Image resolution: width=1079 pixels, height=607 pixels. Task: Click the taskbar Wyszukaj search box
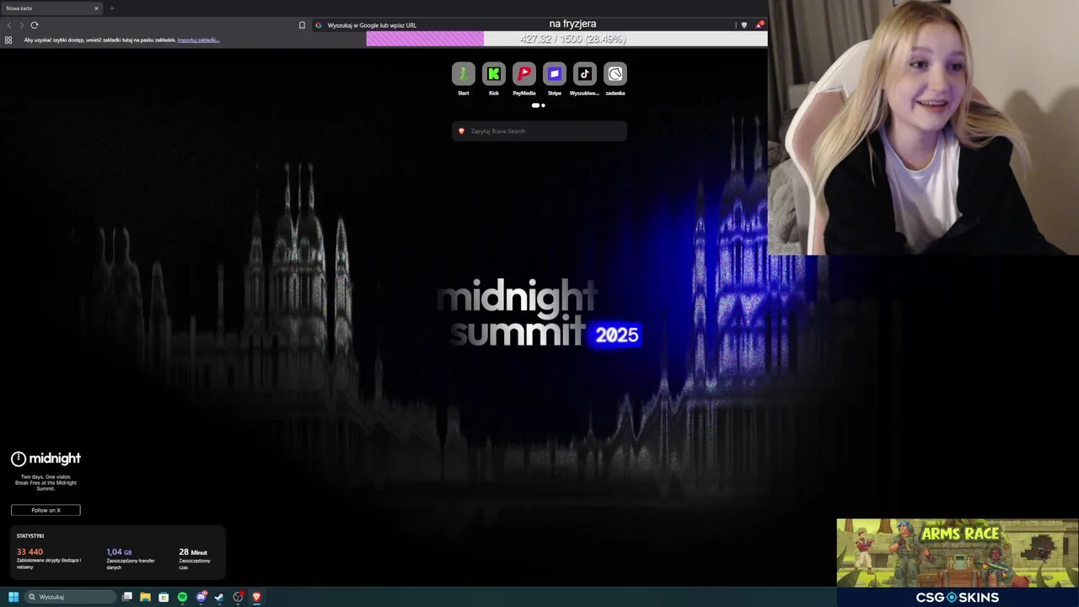tap(70, 597)
